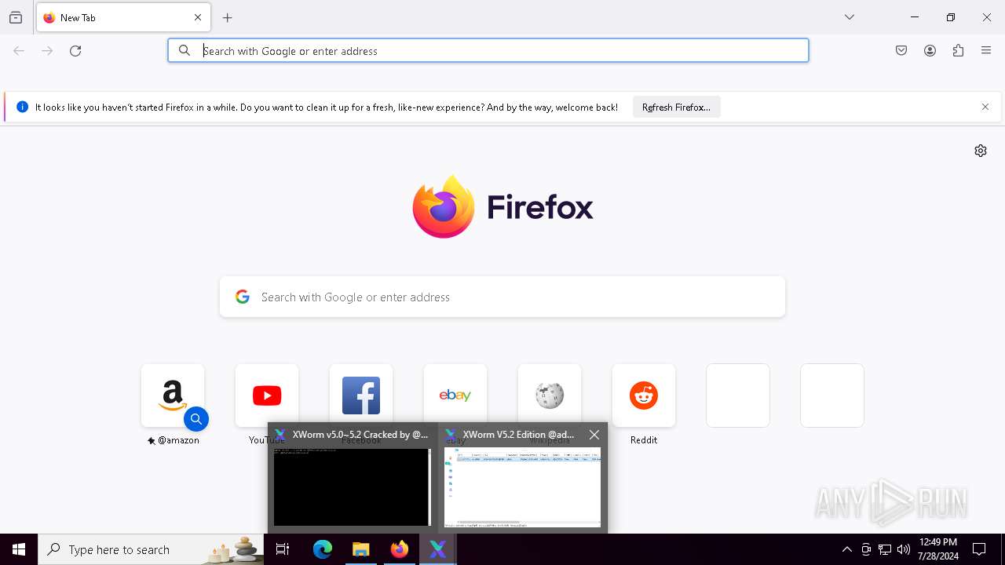Open the Extensions puzzle icon
The width and height of the screenshot is (1005, 565).
pyautogui.click(x=958, y=51)
